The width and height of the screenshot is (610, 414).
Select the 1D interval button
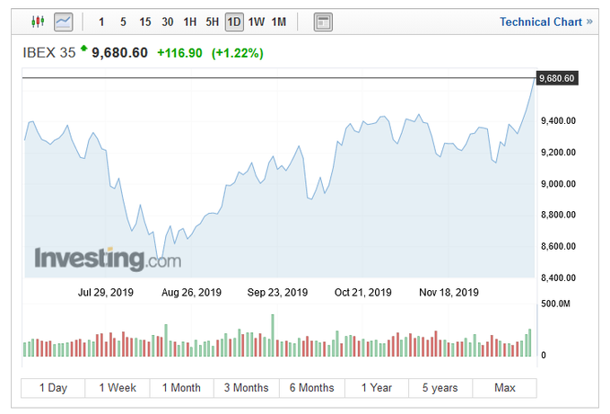(x=234, y=22)
